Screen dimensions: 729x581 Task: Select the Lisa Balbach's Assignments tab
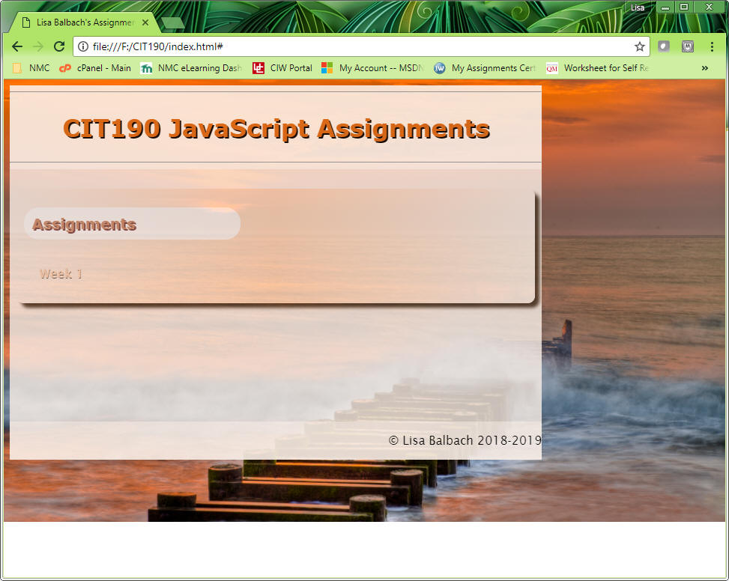(84, 22)
